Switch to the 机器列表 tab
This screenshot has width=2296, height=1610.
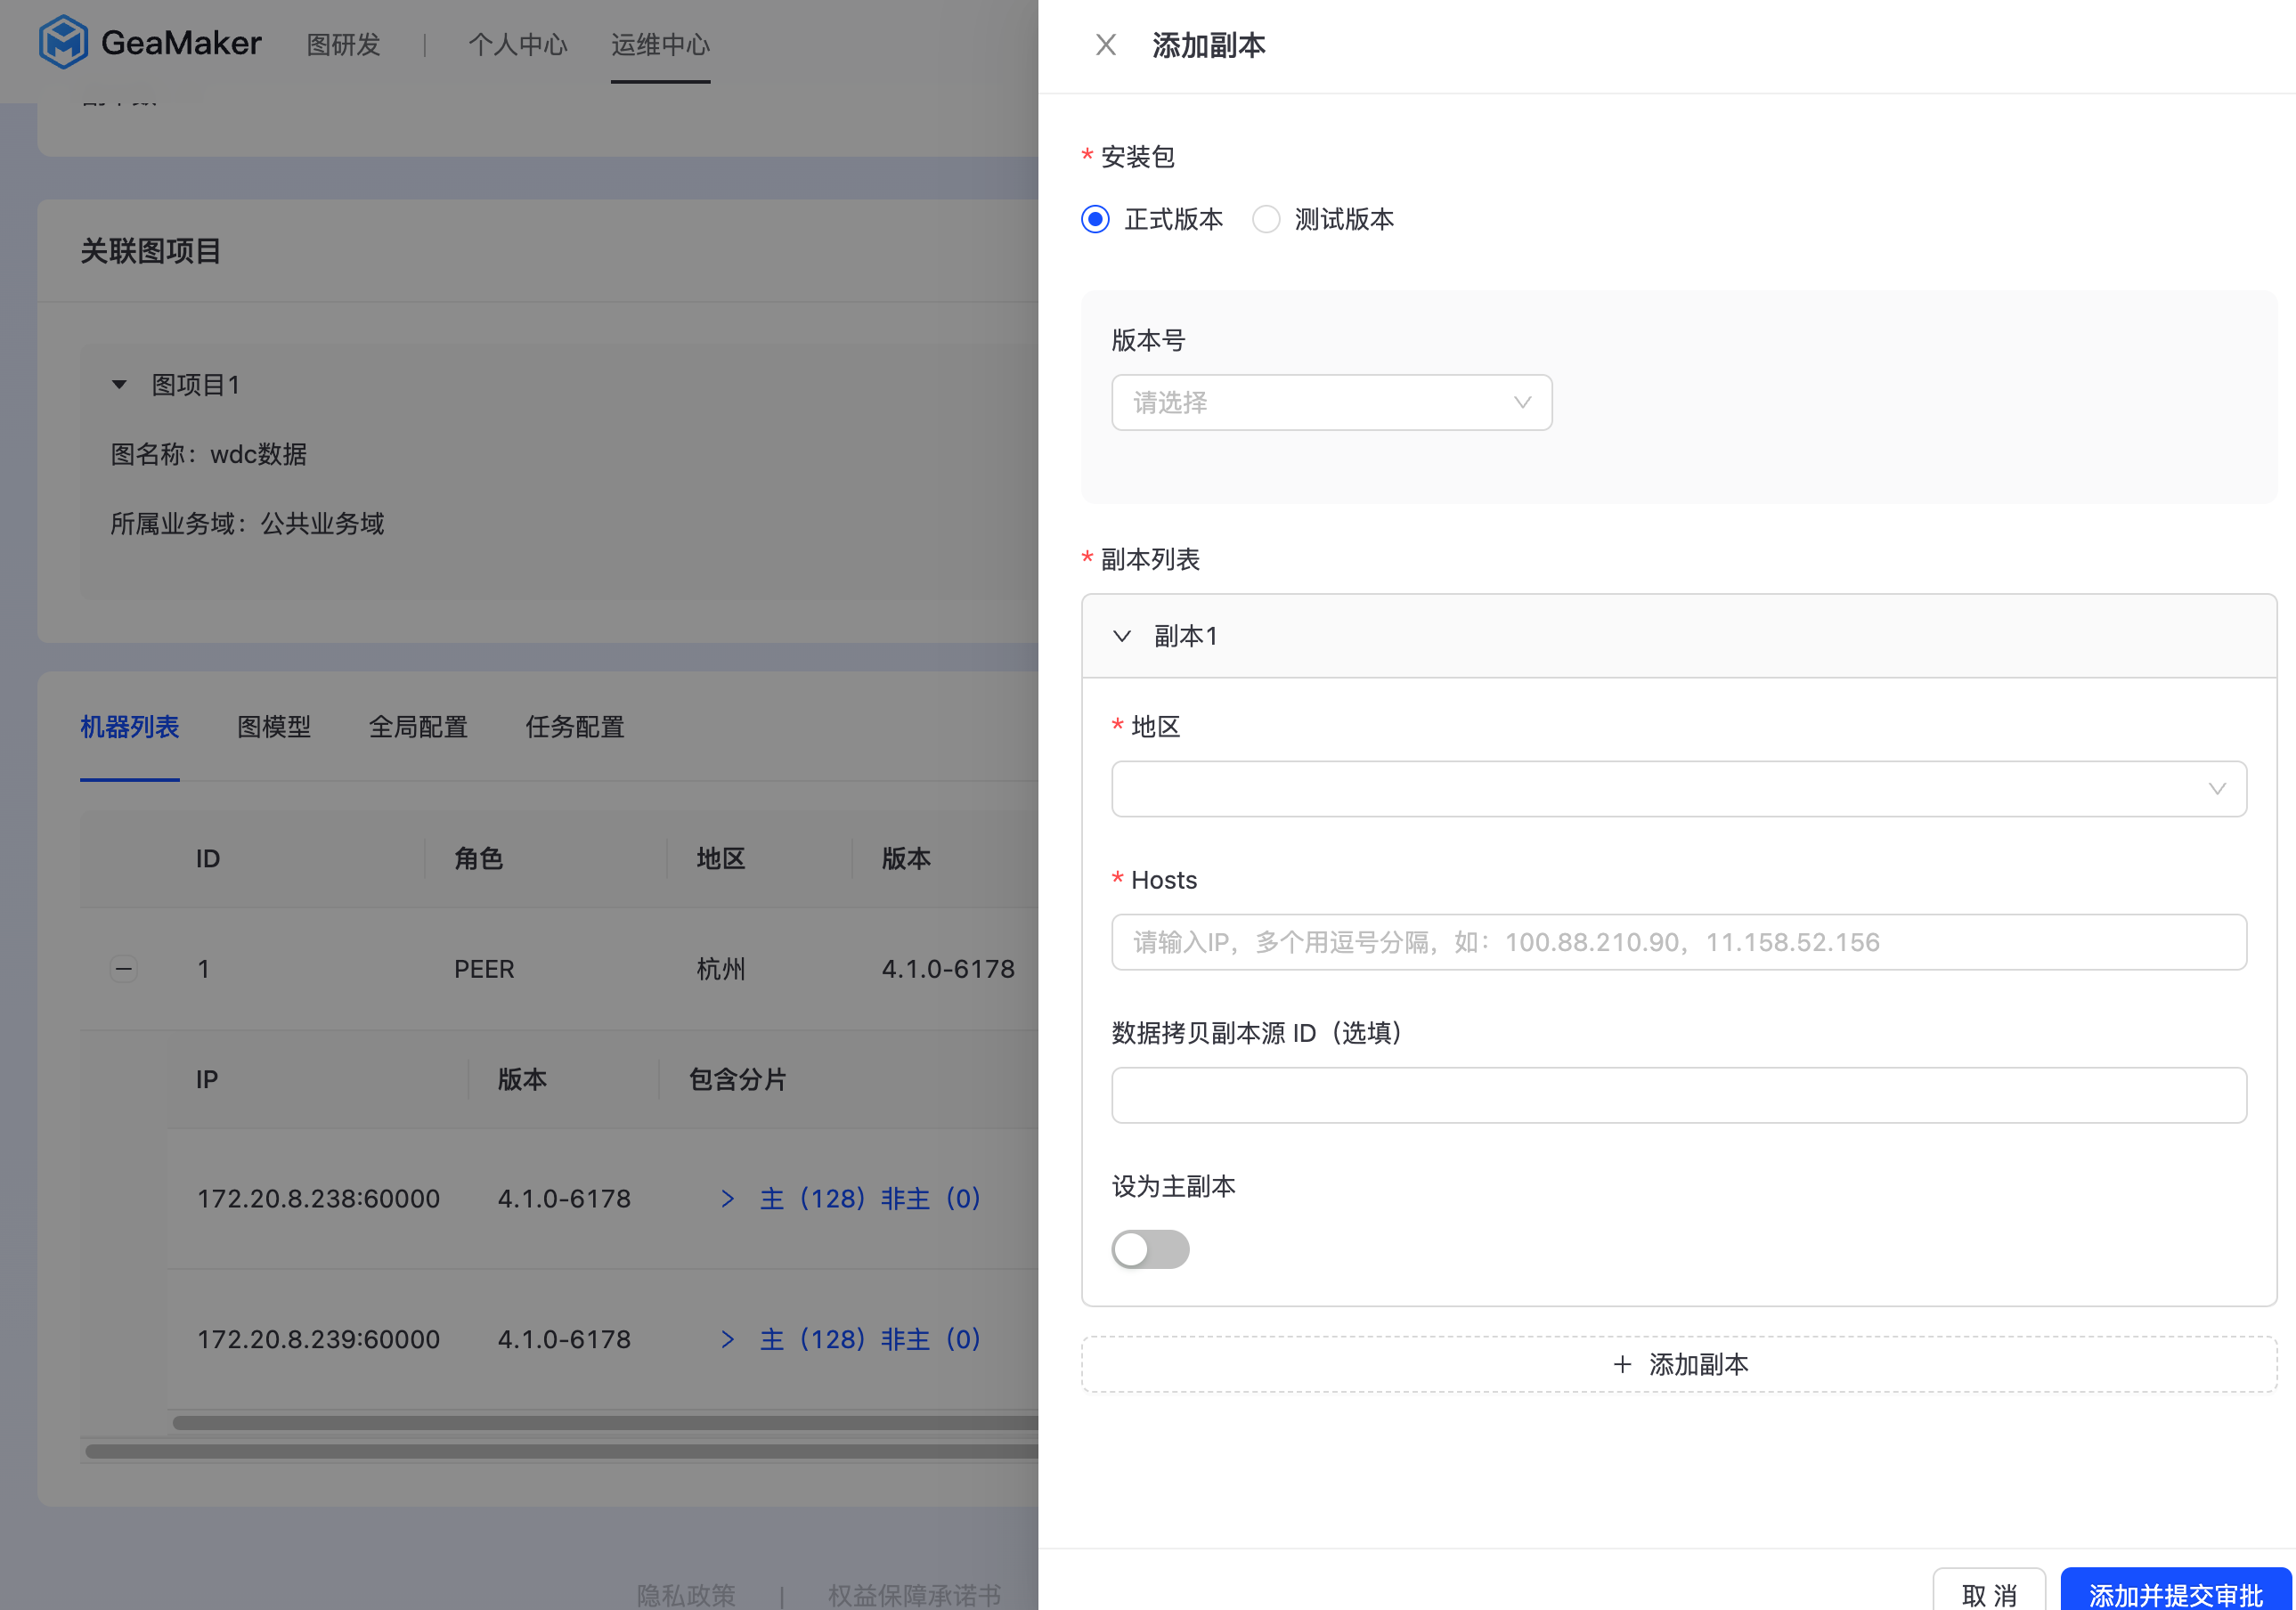(129, 727)
